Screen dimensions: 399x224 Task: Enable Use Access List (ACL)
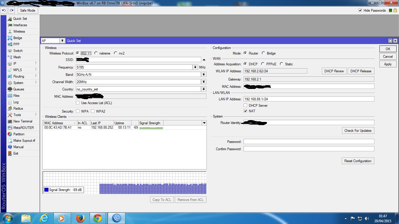click(78, 103)
